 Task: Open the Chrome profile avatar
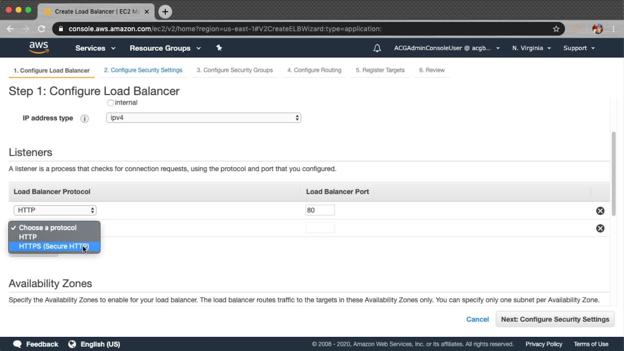coord(597,29)
